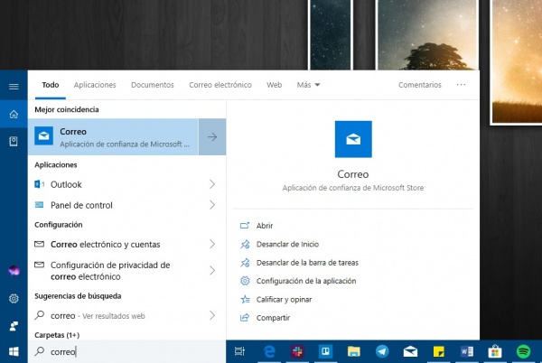Launch Word from the taskbar
The width and height of the screenshot is (542, 363).
pyautogui.click(x=467, y=351)
